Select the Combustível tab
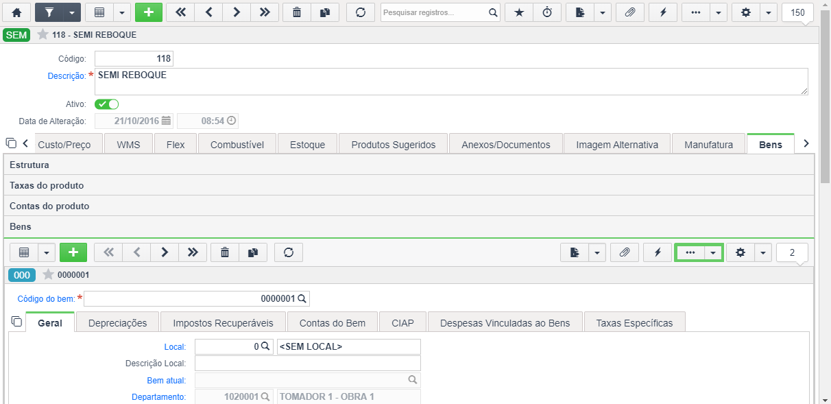 click(237, 145)
